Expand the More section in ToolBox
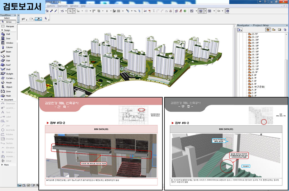 point(2,165)
